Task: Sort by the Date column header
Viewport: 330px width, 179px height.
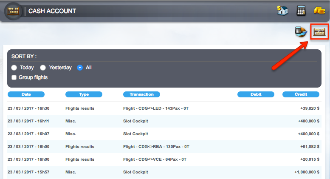Action: 26,94
